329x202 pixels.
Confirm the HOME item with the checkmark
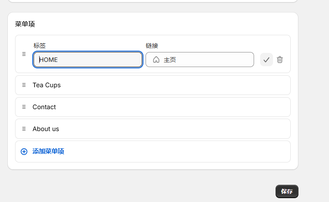[x=266, y=60]
